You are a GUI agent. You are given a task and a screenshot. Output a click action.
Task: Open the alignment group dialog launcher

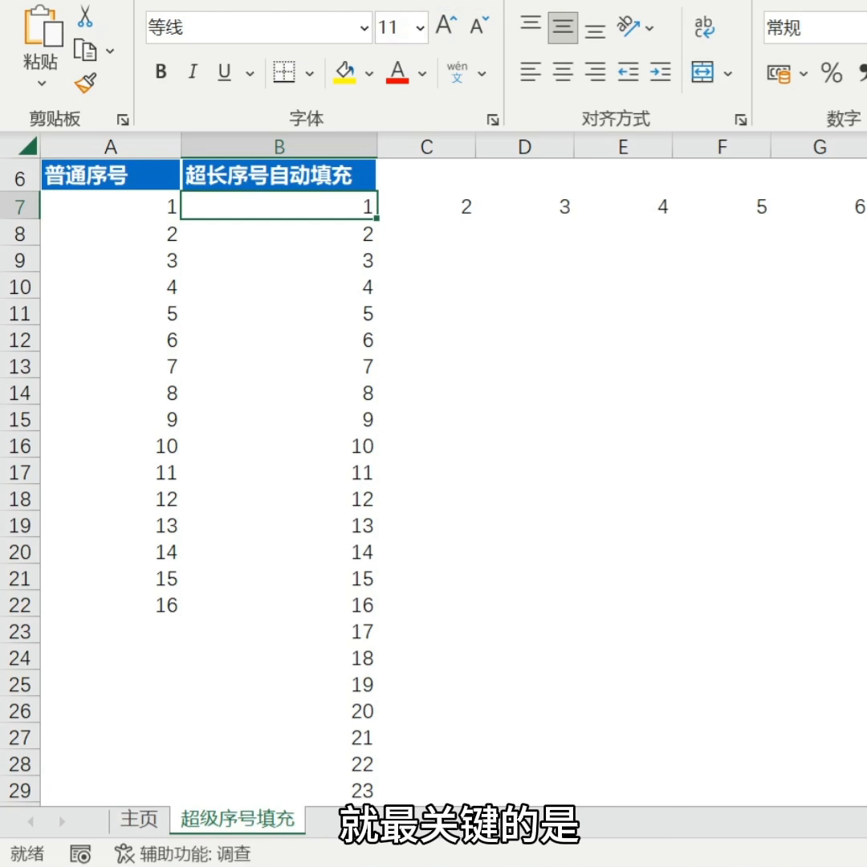(x=740, y=120)
